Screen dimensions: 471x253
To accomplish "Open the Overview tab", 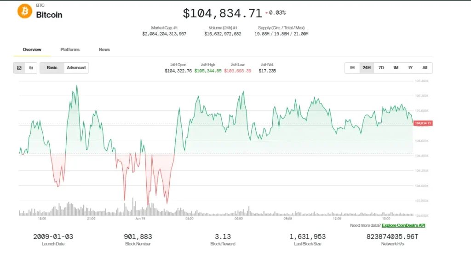I will (32, 49).
